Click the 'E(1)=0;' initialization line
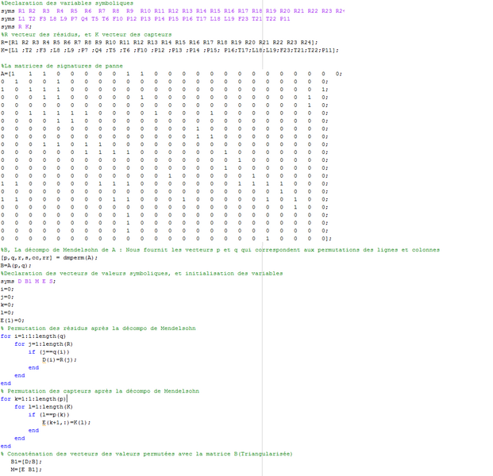The image size is (493, 476). tap(14, 319)
